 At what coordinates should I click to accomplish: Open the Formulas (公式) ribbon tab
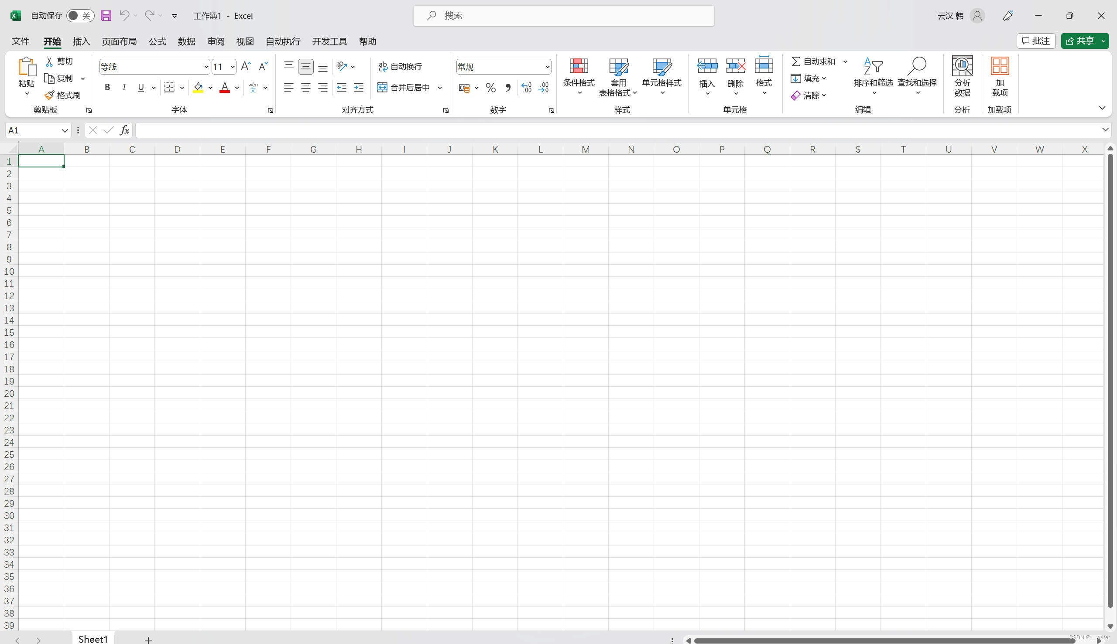tap(157, 41)
